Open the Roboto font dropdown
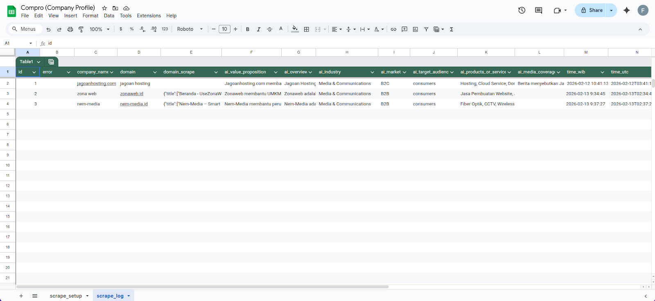The width and height of the screenshot is (655, 301). pos(190,29)
